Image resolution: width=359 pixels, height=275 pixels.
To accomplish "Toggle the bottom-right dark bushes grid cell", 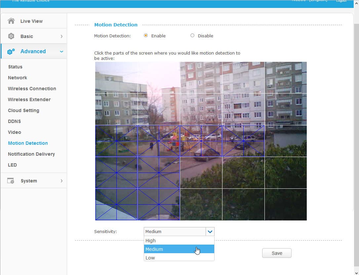I will pyautogui.click(x=286, y=205).
